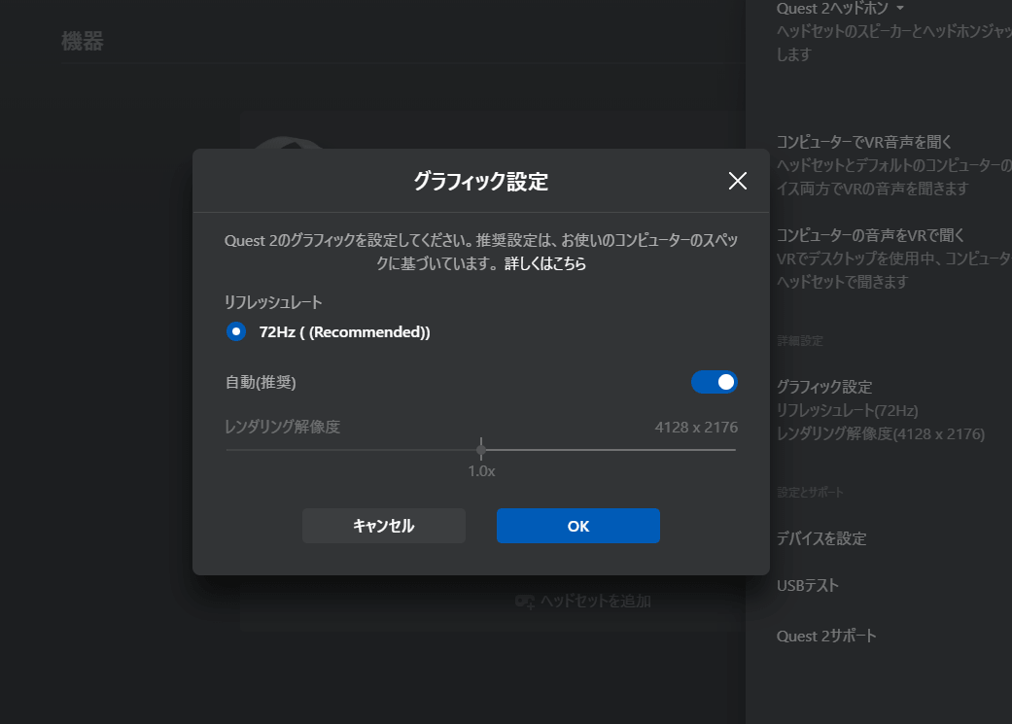The width and height of the screenshot is (1012, 724).
Task: Expand the Quest 2ヘッドホン dropdown arrow
Action: tap(900, 9)
